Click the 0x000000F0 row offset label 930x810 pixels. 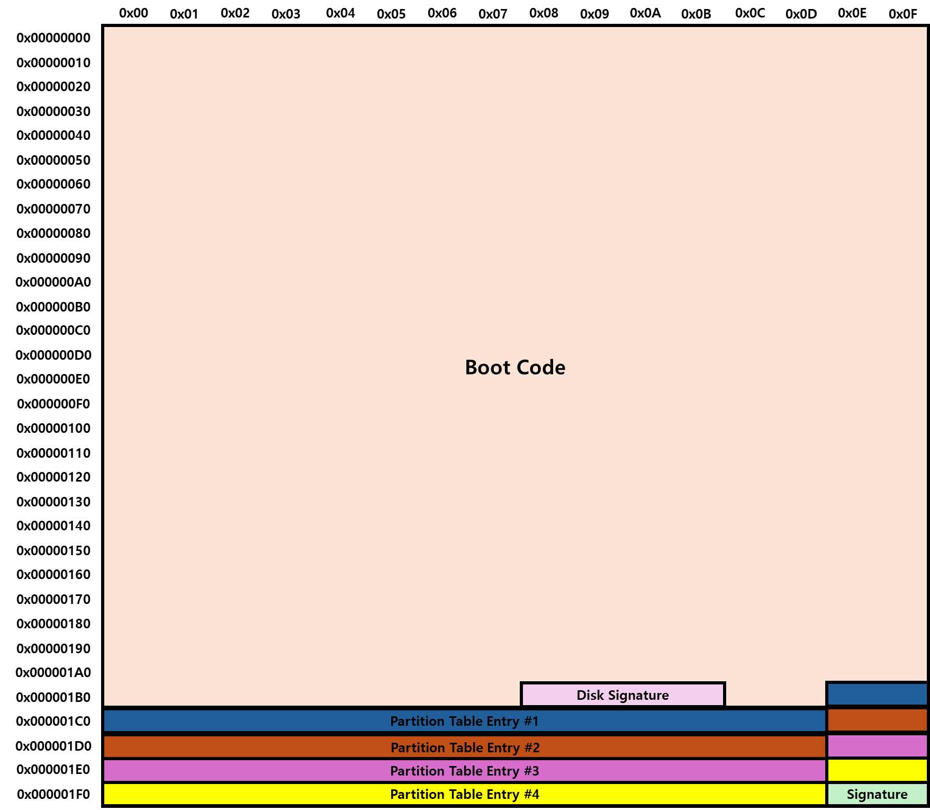[x=53, y=404]
